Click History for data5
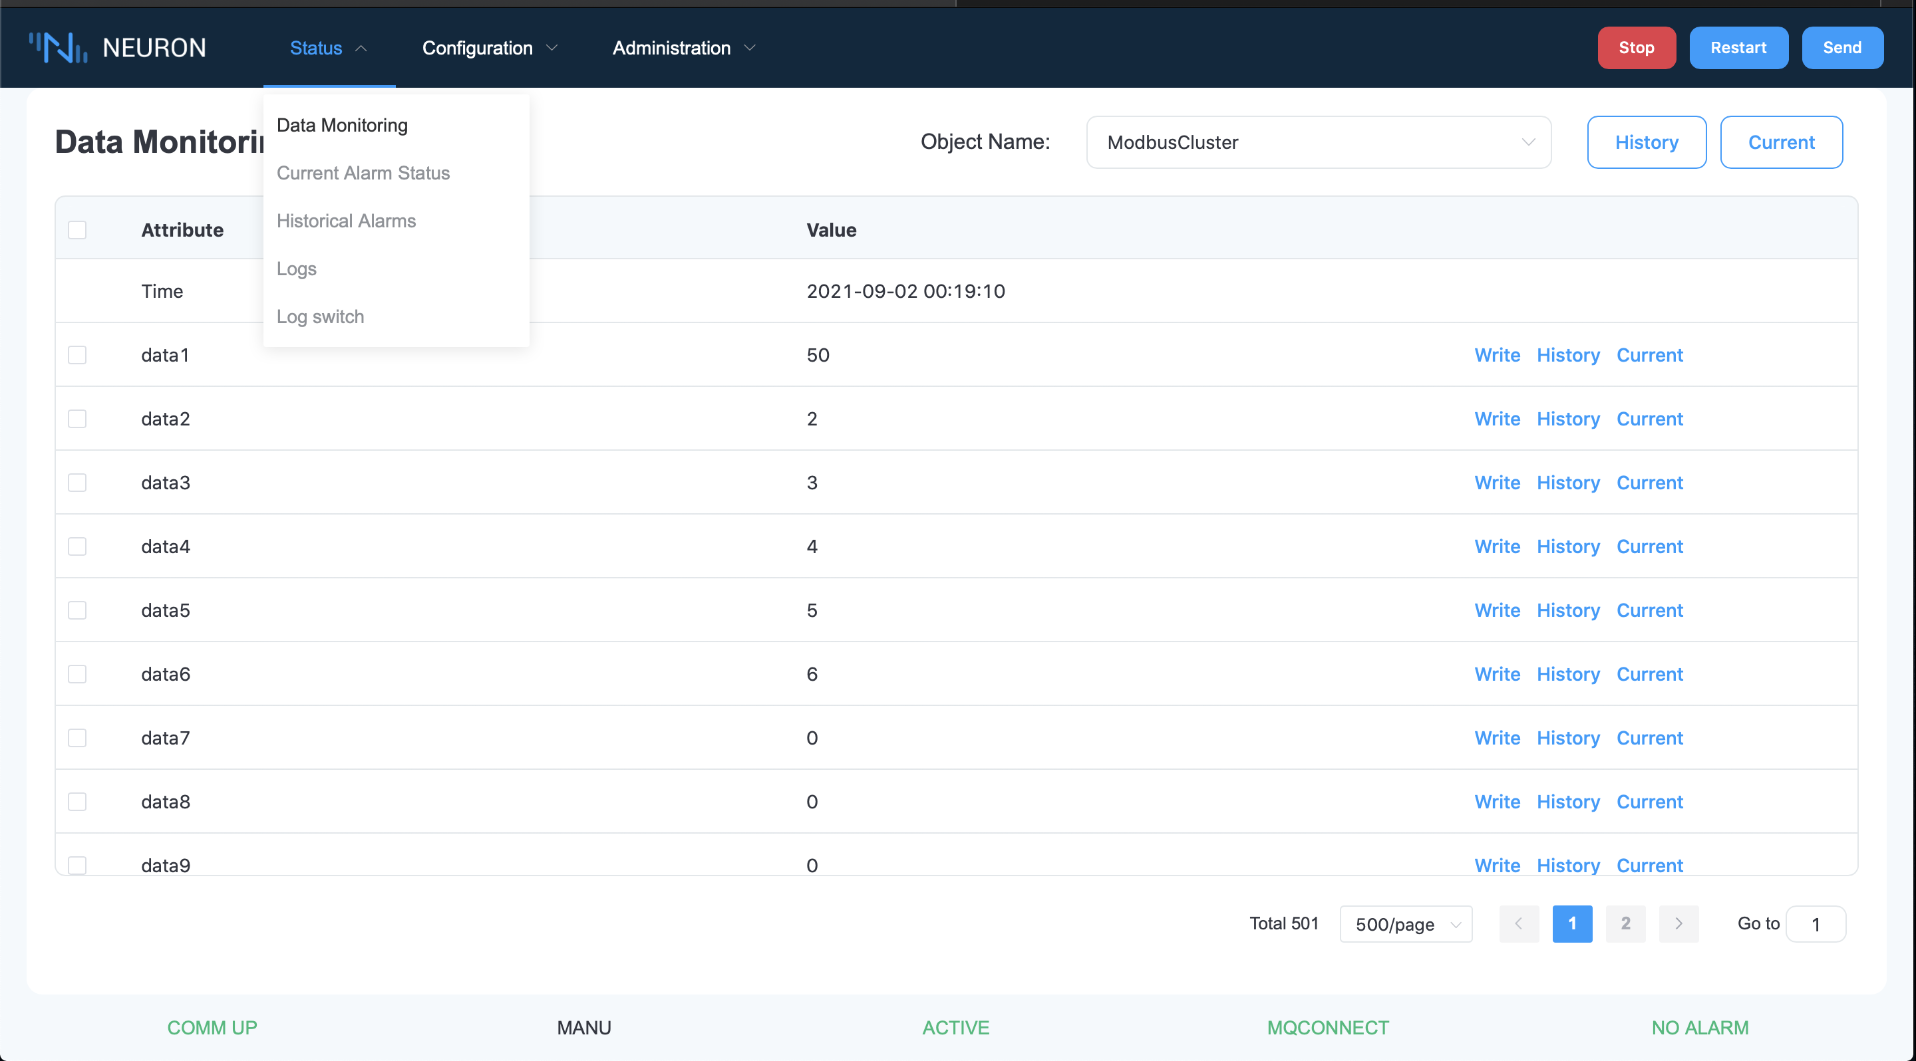Screen dimensions: 1916x1061 point(1568,611)
